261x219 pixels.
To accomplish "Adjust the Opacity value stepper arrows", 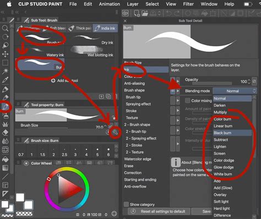I will click(x=249, y=81).
